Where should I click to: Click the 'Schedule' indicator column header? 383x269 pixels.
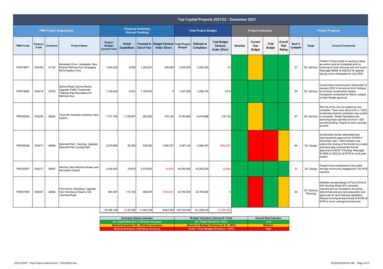239,46
